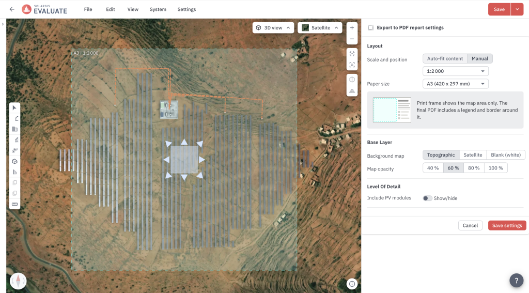This screenshot has width=529, height=293.
Task: Click the compass to reset north
Action: click(18, 281)
